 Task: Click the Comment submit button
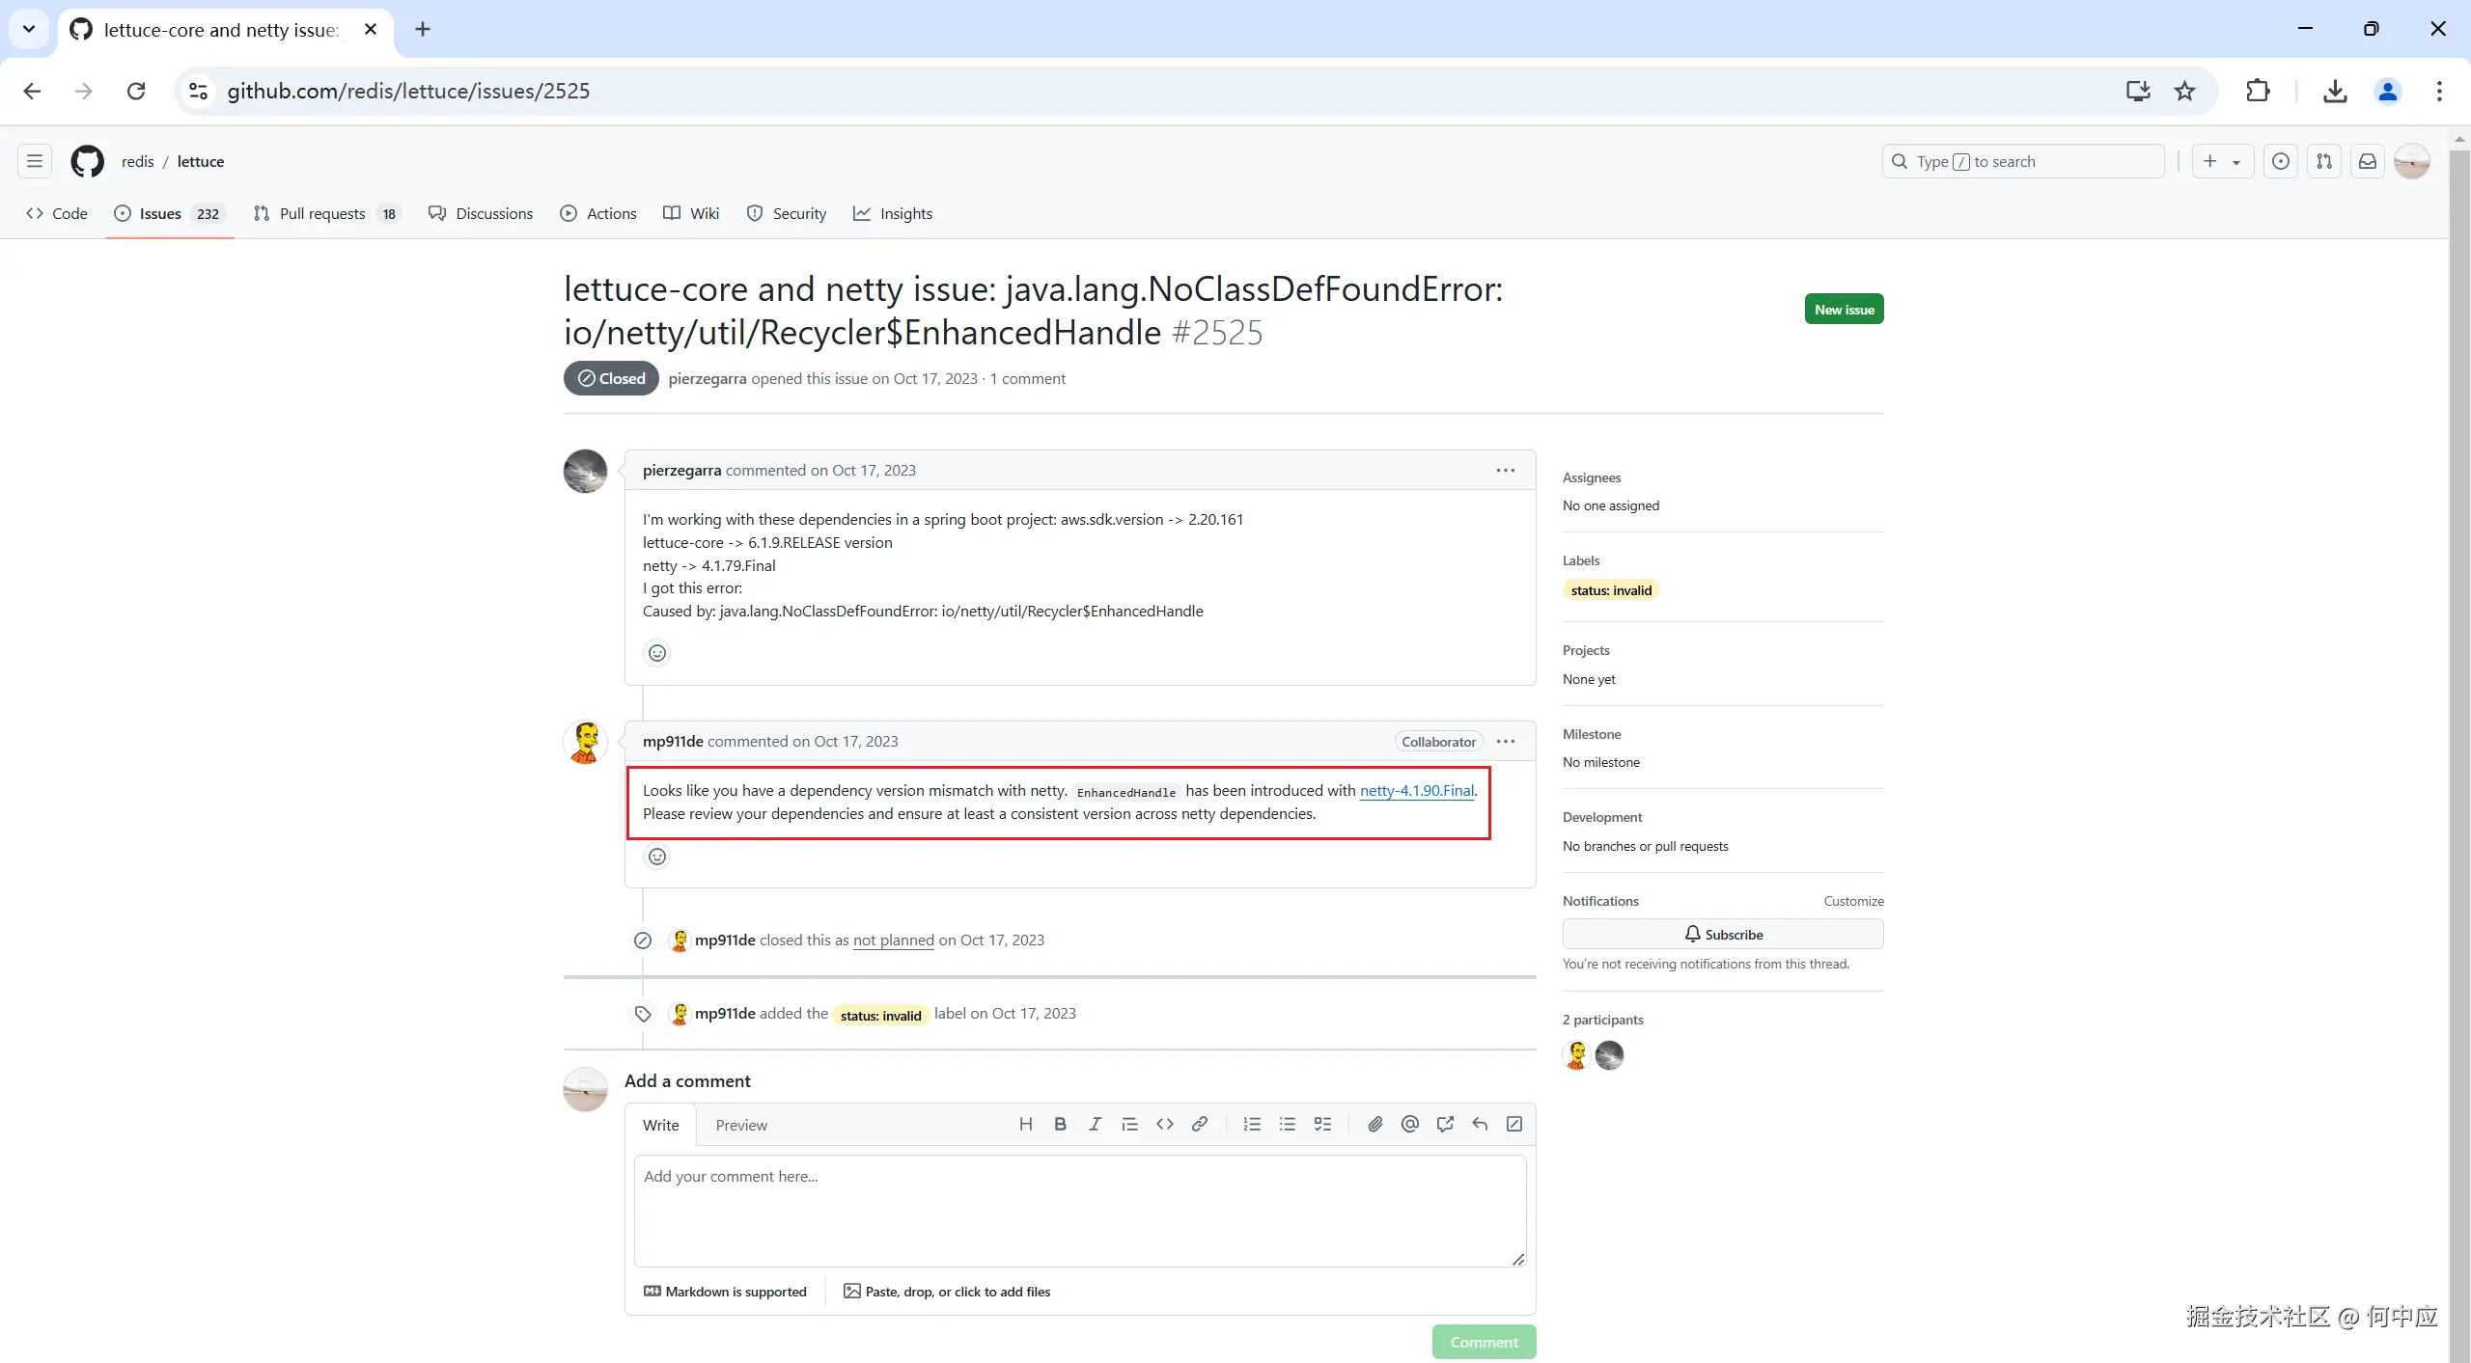[x=1484, y=1342]
